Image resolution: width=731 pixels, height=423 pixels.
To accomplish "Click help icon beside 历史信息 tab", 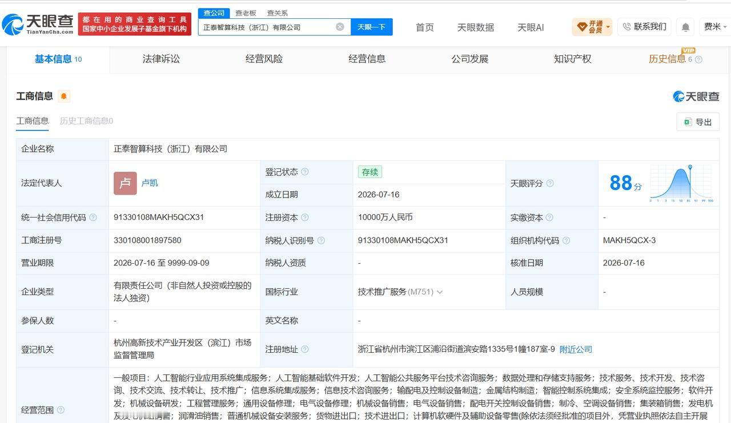I will 698,59.
